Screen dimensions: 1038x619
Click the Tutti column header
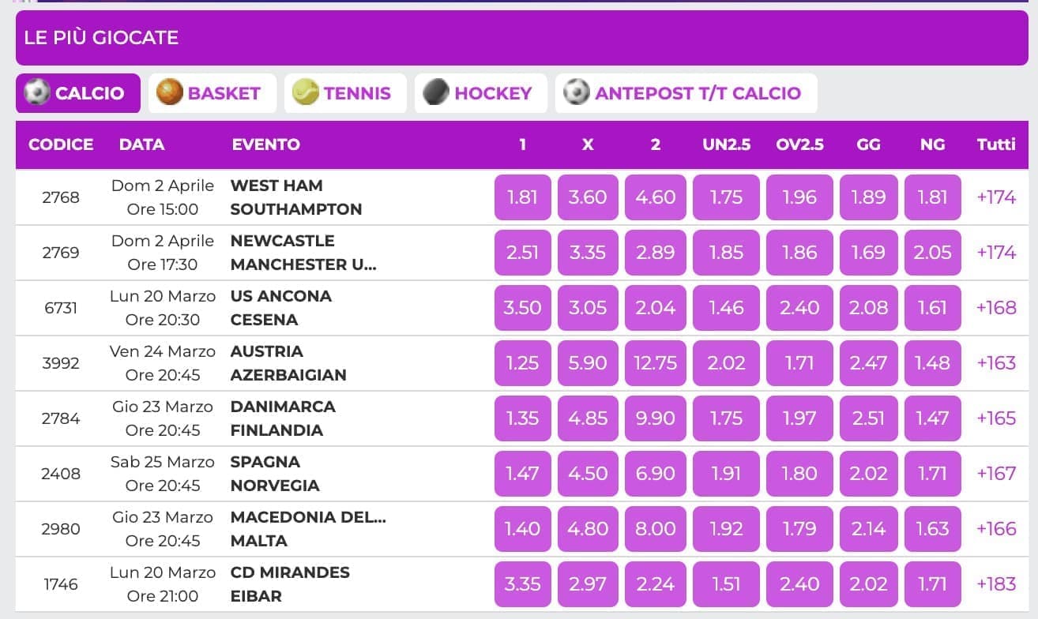click(996, 144)
